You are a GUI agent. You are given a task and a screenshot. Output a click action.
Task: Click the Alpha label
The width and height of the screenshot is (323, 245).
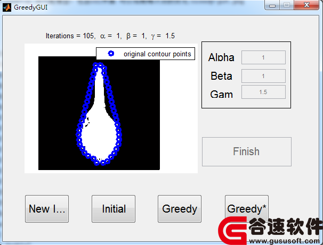tap(221, 57)
